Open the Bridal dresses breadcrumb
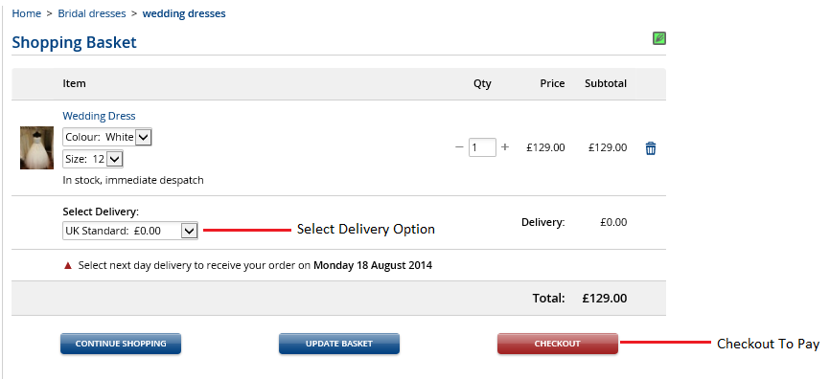The image size is (830, 379). tap(92, 13)
